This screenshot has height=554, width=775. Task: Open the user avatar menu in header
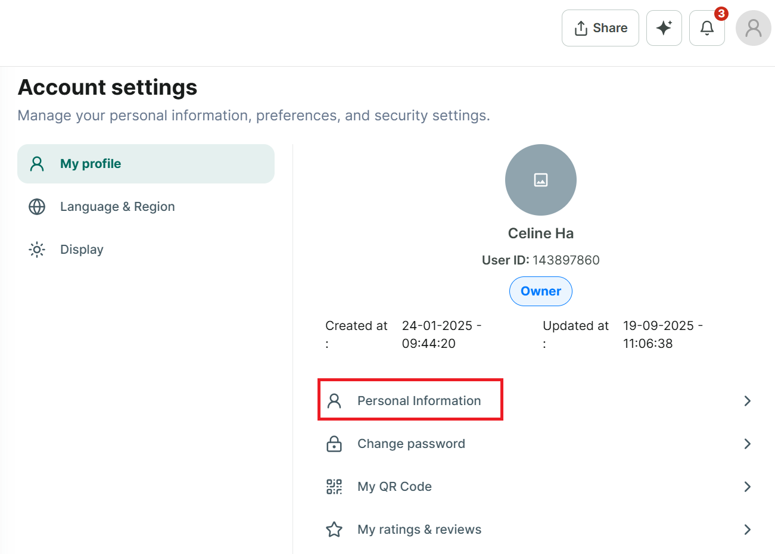tap(754, 28)
